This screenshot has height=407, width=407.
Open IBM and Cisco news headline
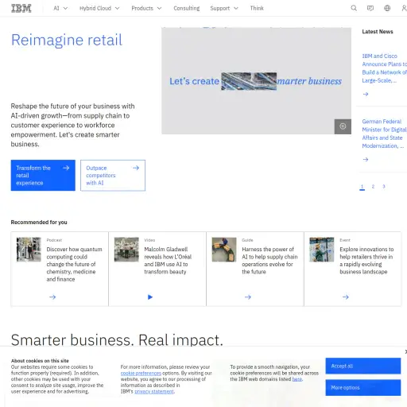click(384, 68)
